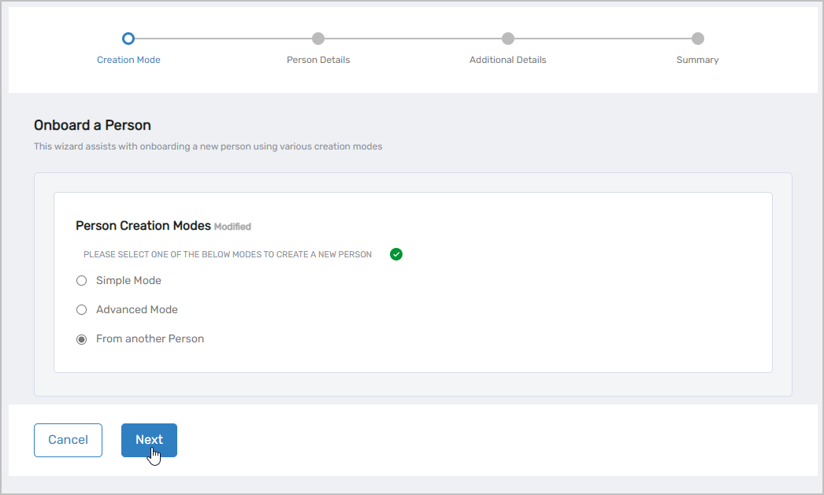The image size is (824, 495).
Task: Click the gray dot before Summary label
Action: pyautogui.click(x=697, y=38)
